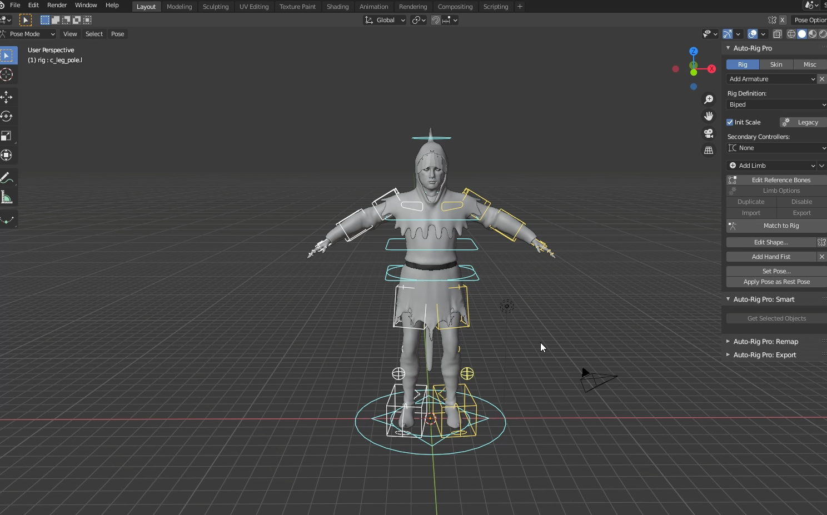Zoom the view using the magnifier icon
The height and width of the screenshot is (515, 827).
click(x=709, y=99)
